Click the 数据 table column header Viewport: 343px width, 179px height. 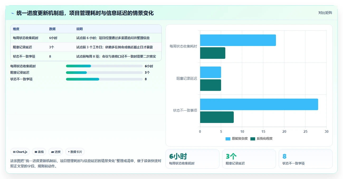click(52, 29)
